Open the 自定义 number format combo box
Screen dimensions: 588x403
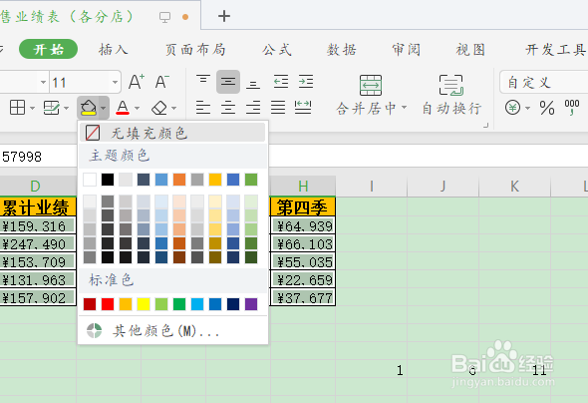coord(544,82)
